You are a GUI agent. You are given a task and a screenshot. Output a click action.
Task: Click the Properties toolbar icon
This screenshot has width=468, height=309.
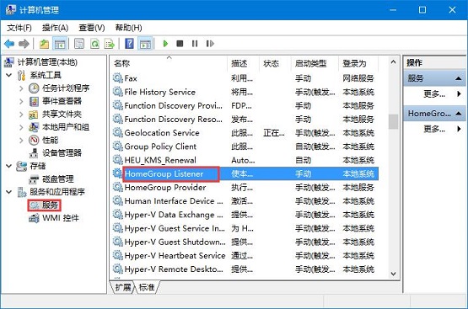(x=79, y=44)
